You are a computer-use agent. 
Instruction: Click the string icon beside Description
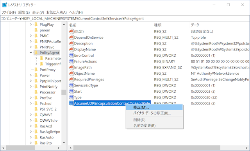(x=71, y=43)
